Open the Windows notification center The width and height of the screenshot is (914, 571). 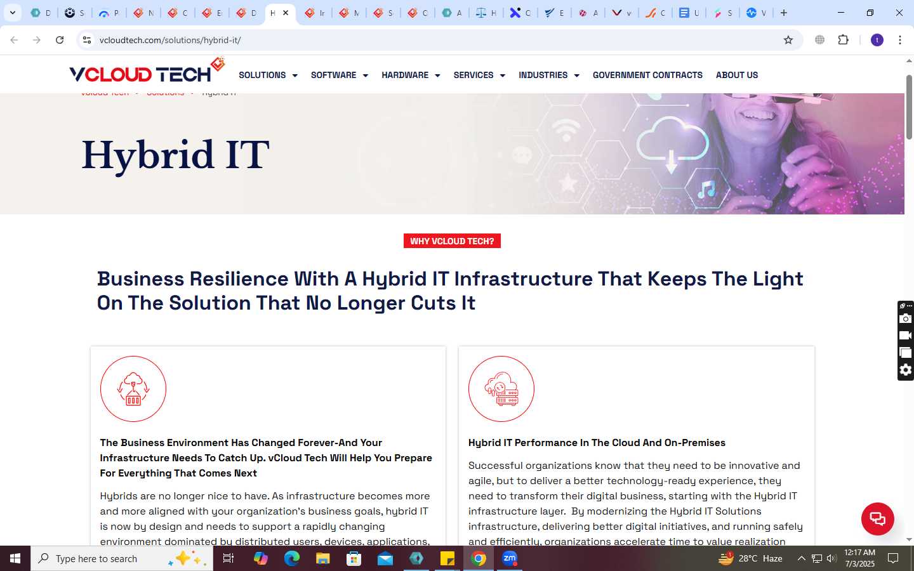coord(893,558)
